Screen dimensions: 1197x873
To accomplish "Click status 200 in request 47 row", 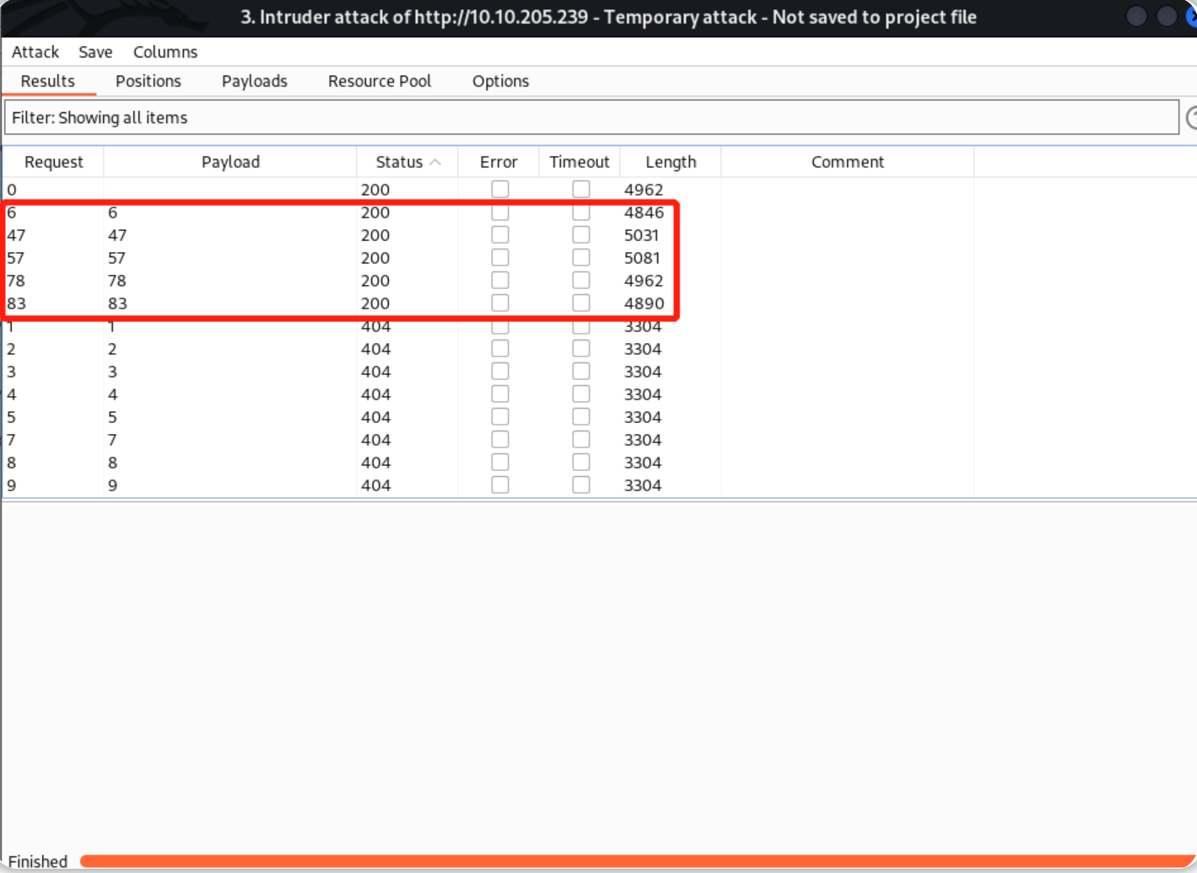I will 375,235.
